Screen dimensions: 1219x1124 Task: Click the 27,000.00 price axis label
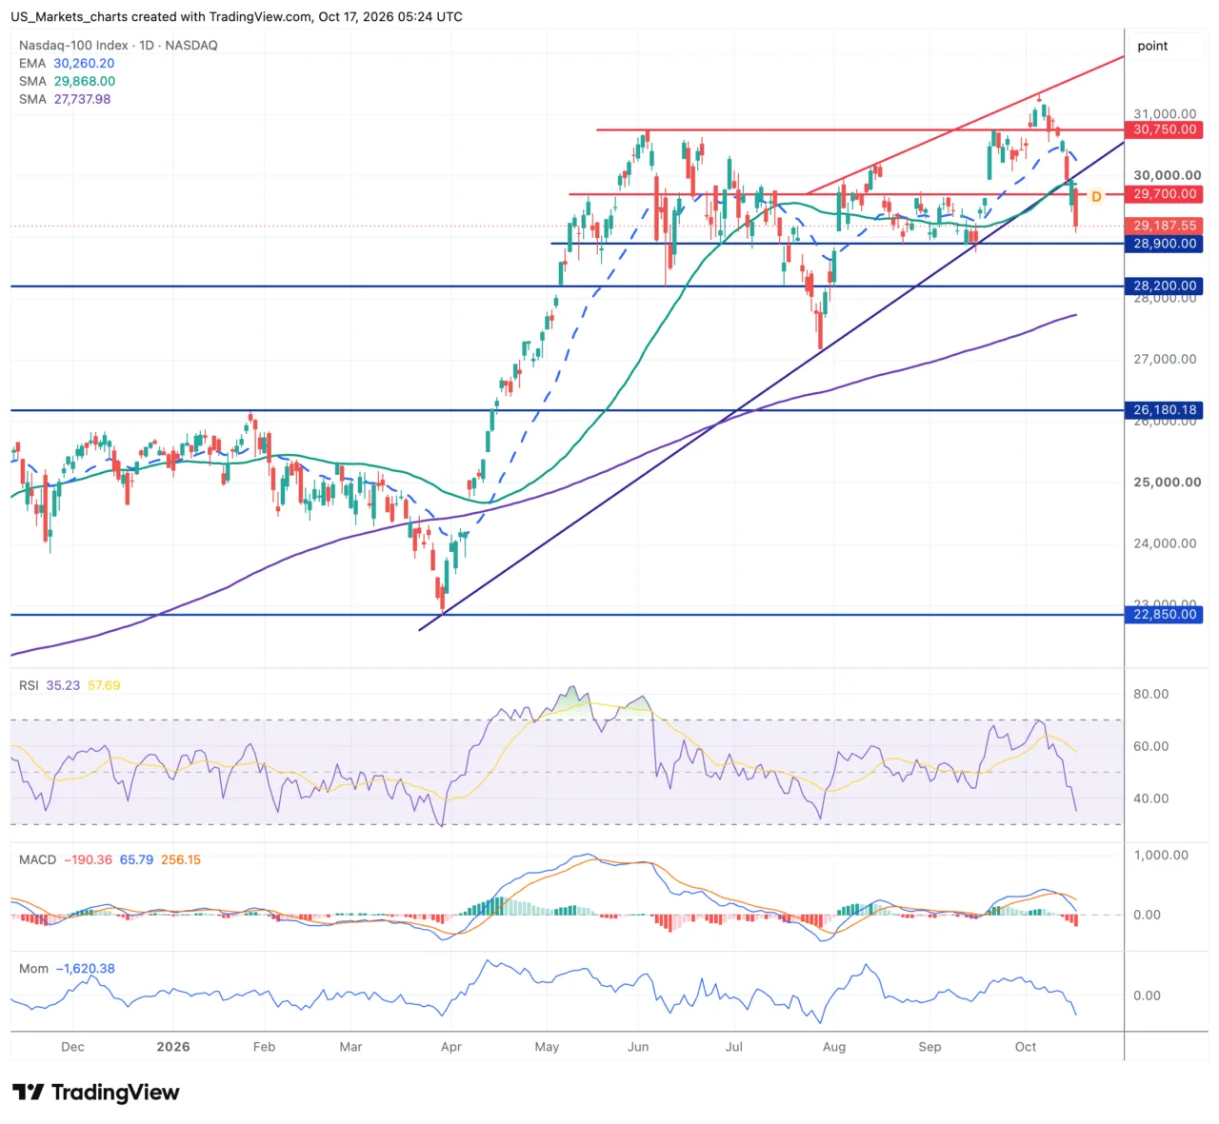[x=1165, y=359]
